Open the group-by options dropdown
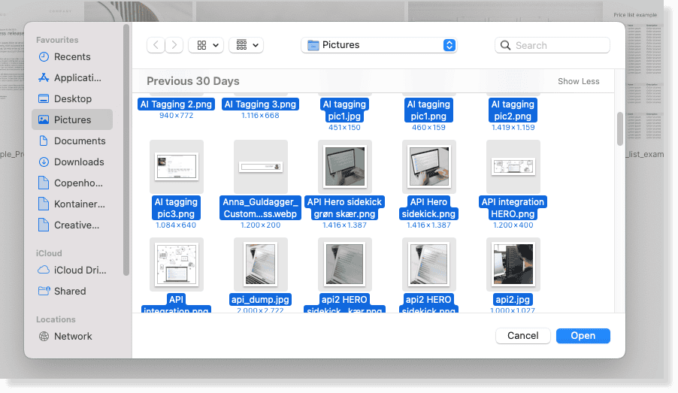Image resolution: width=678 pixels, height=393 pixels. [x=246, y=45]
